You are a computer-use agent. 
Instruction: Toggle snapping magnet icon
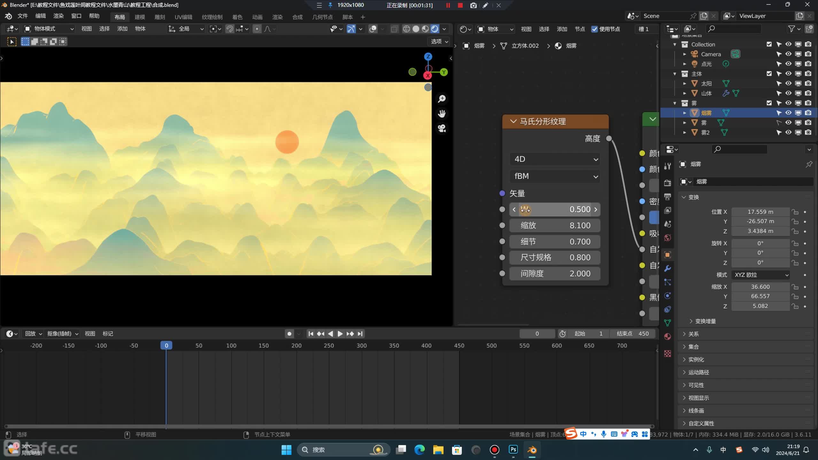pos(230,29)
